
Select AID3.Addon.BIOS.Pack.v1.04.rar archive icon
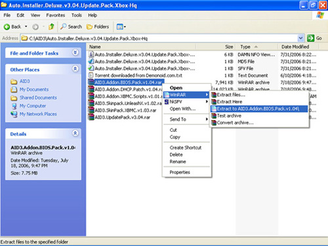[91, 83]
